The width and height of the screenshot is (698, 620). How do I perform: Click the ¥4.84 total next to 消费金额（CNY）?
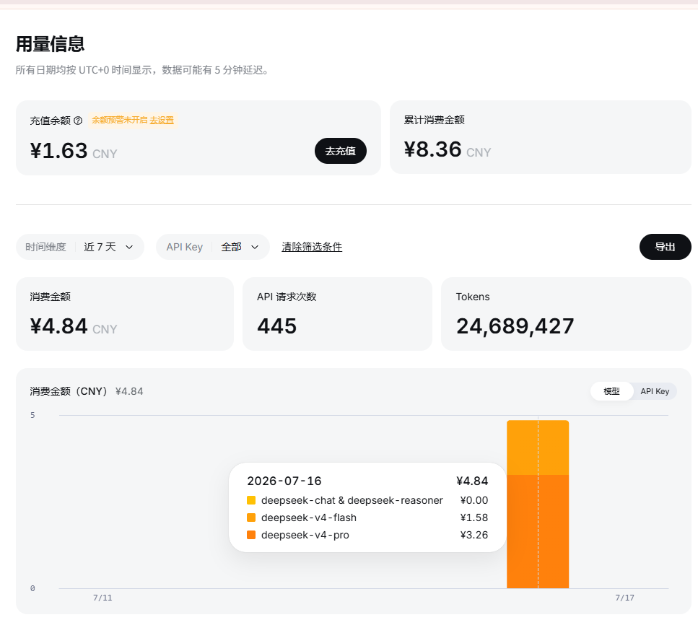[129, 391]
